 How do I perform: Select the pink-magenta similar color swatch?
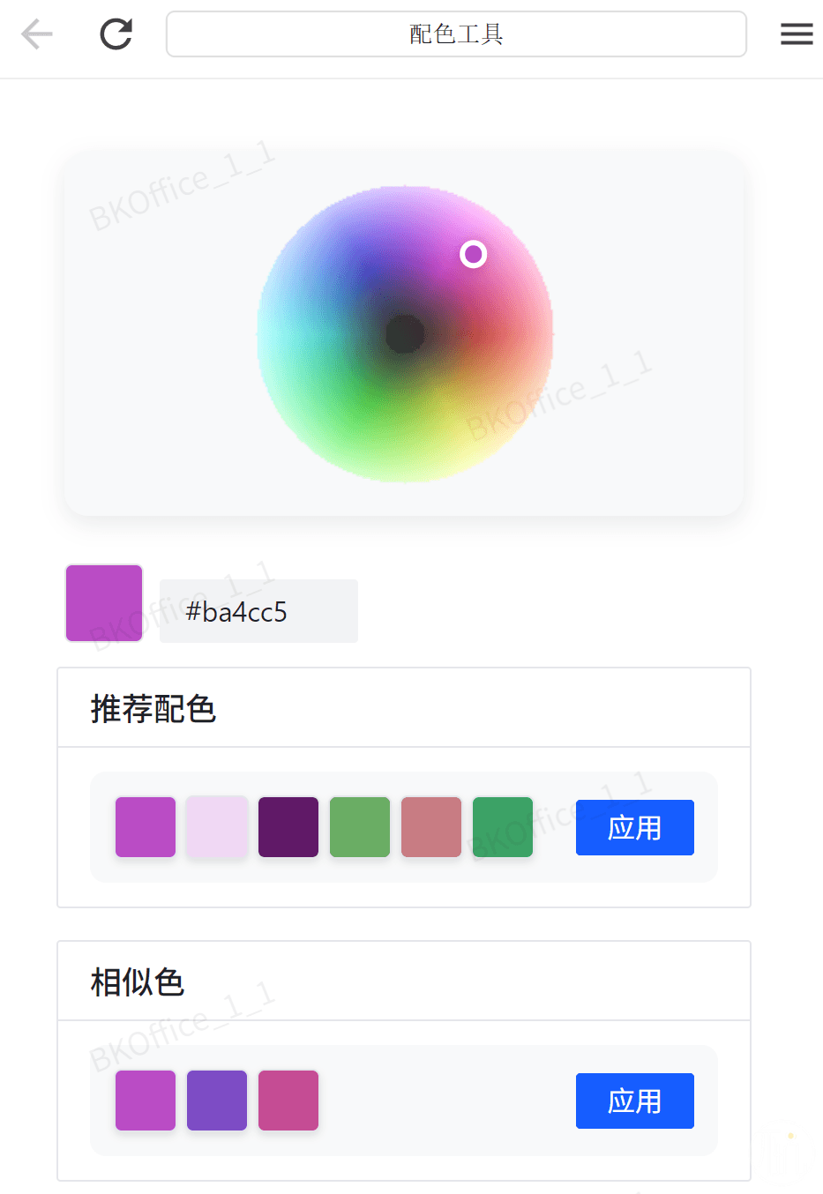[288, 1101]
